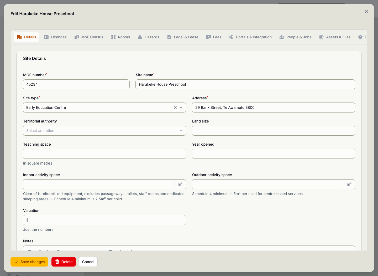Select the Fees tab
378x276 pixels.
[214, 37]
